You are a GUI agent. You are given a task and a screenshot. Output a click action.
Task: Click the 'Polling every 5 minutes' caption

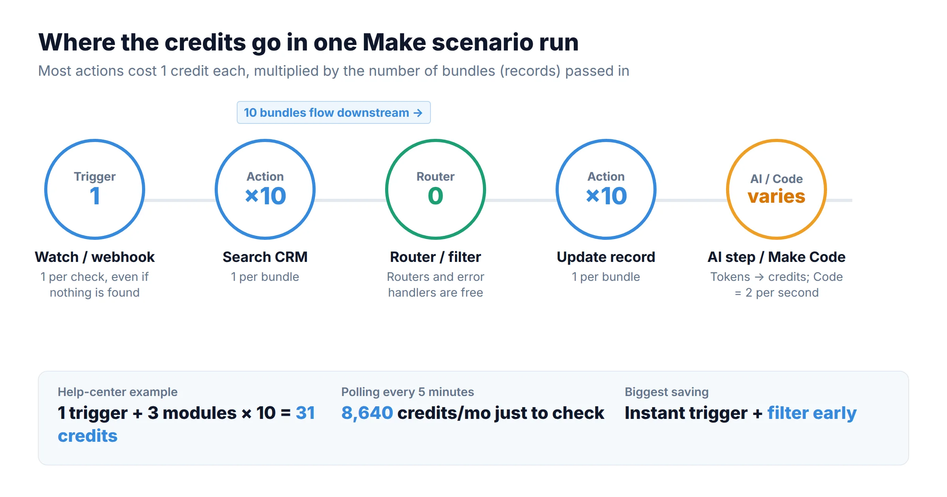point(408,392)
